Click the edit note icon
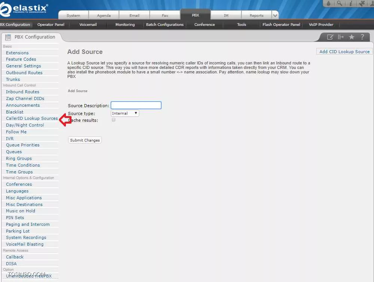Viewport: 374px width, 282px height. (330, 37)
